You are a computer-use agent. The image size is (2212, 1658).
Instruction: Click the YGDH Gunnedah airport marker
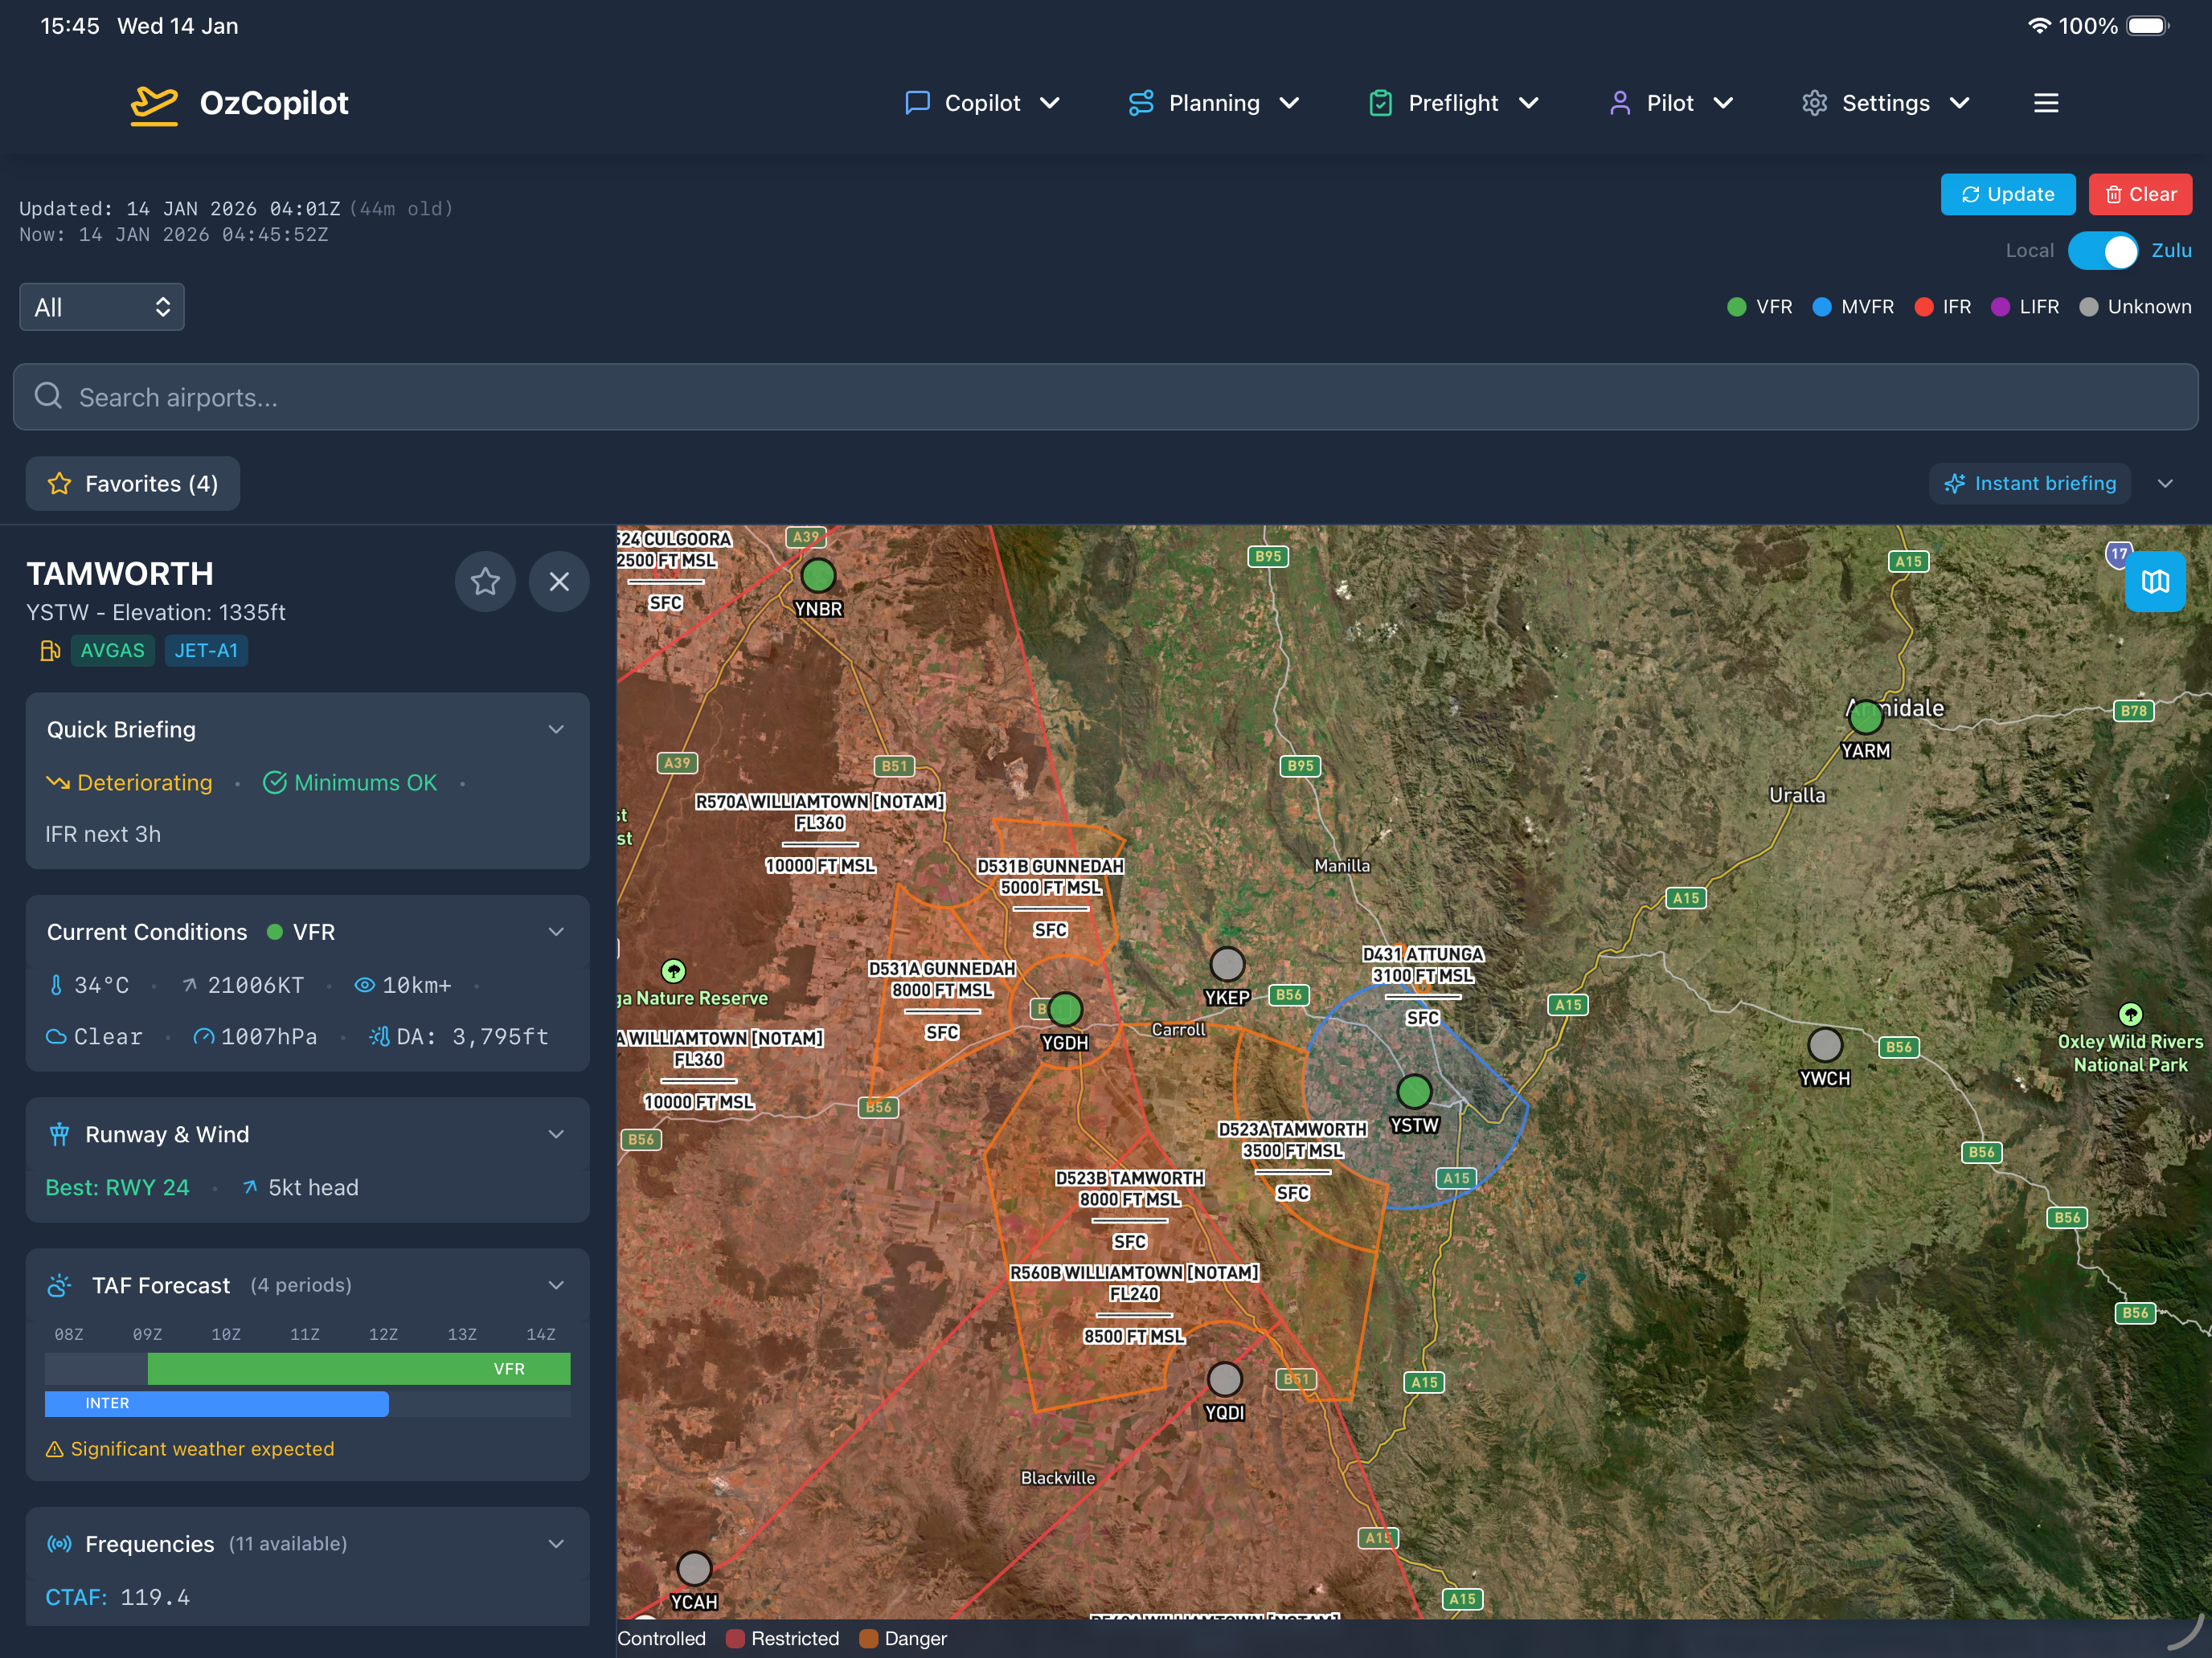point(1065,1010)
